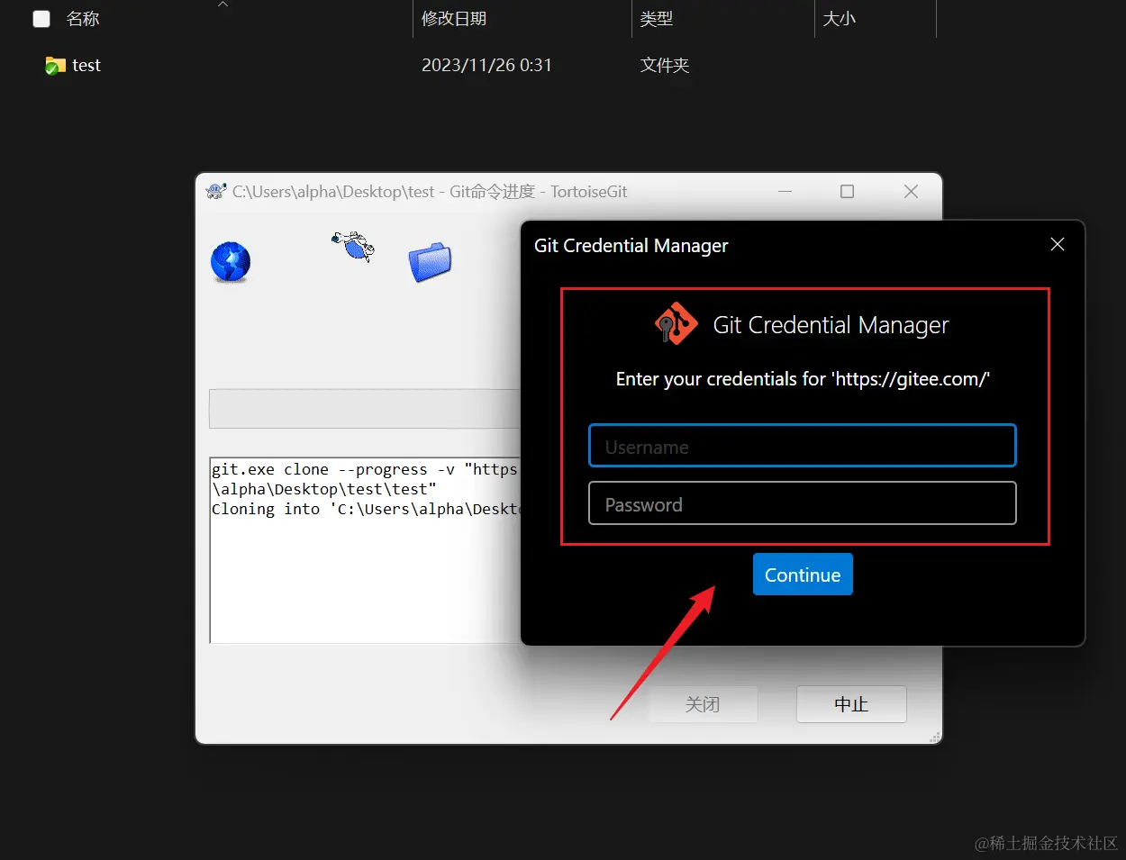
Task: Select the test folder icon in Explorer
Action: 55,66
